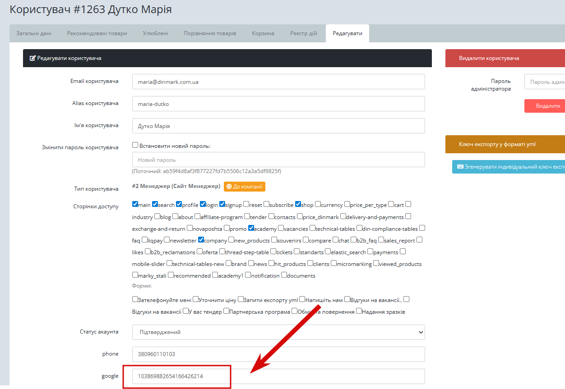Image resolution: width=565 pixels, height=389 pixels.
Task: Click the phone number field
Action: 278,354
